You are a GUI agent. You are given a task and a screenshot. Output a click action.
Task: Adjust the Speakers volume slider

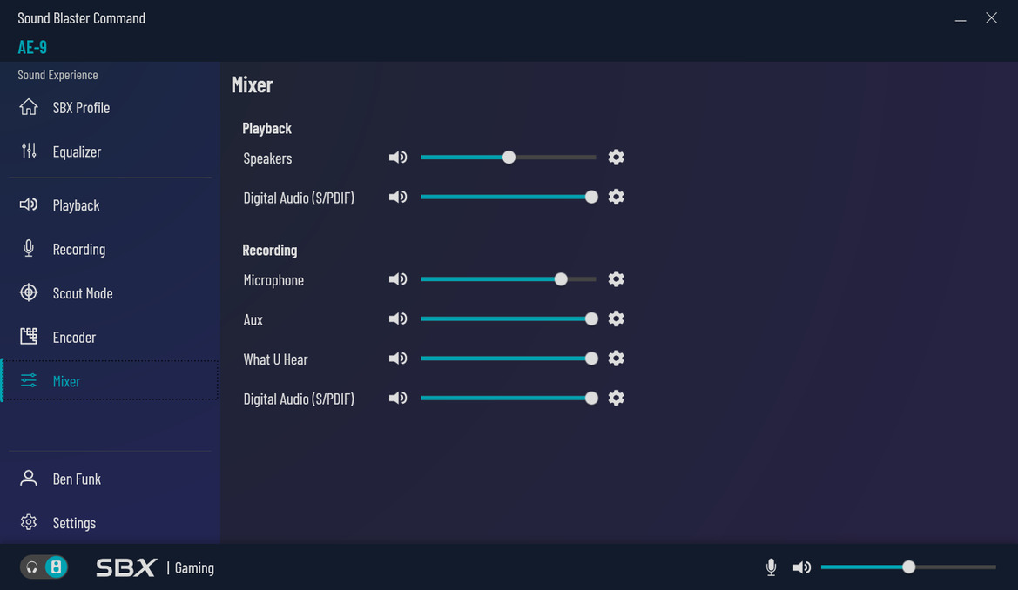pyautogui.click(x=509, y=158)
